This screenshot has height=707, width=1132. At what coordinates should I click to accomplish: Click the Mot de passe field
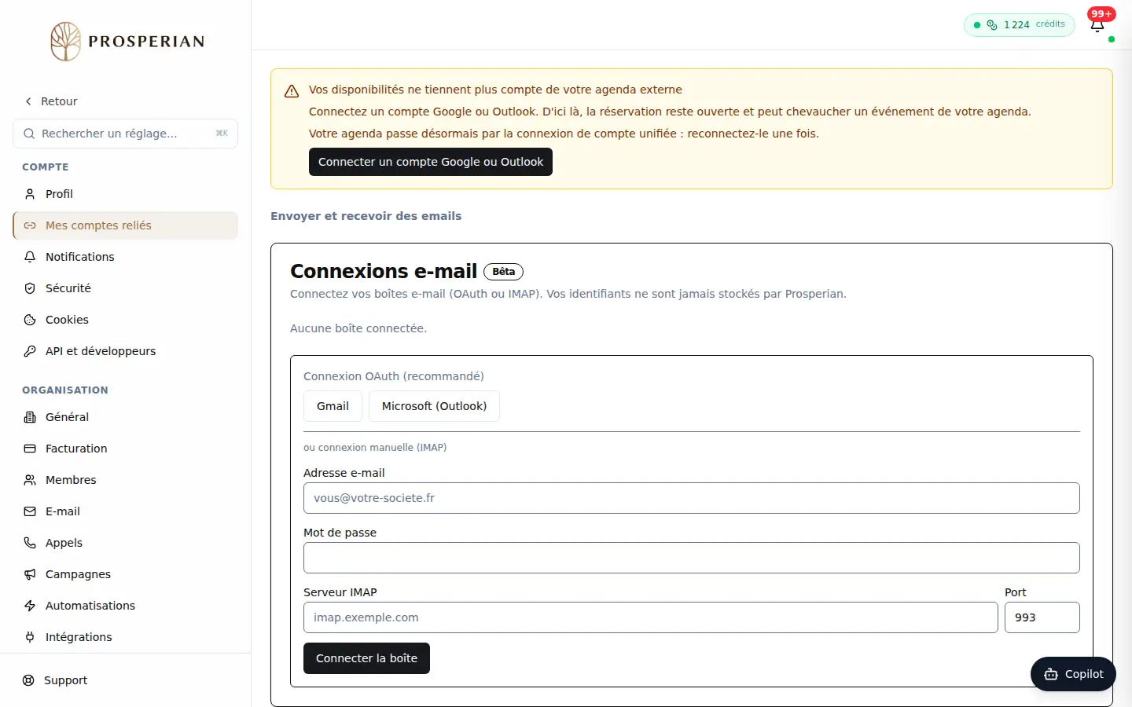[x=692, y=558]
